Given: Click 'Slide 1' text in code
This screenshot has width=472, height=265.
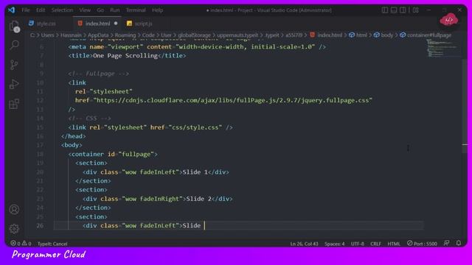Looking at the screenshot, I should coord(195,172).
